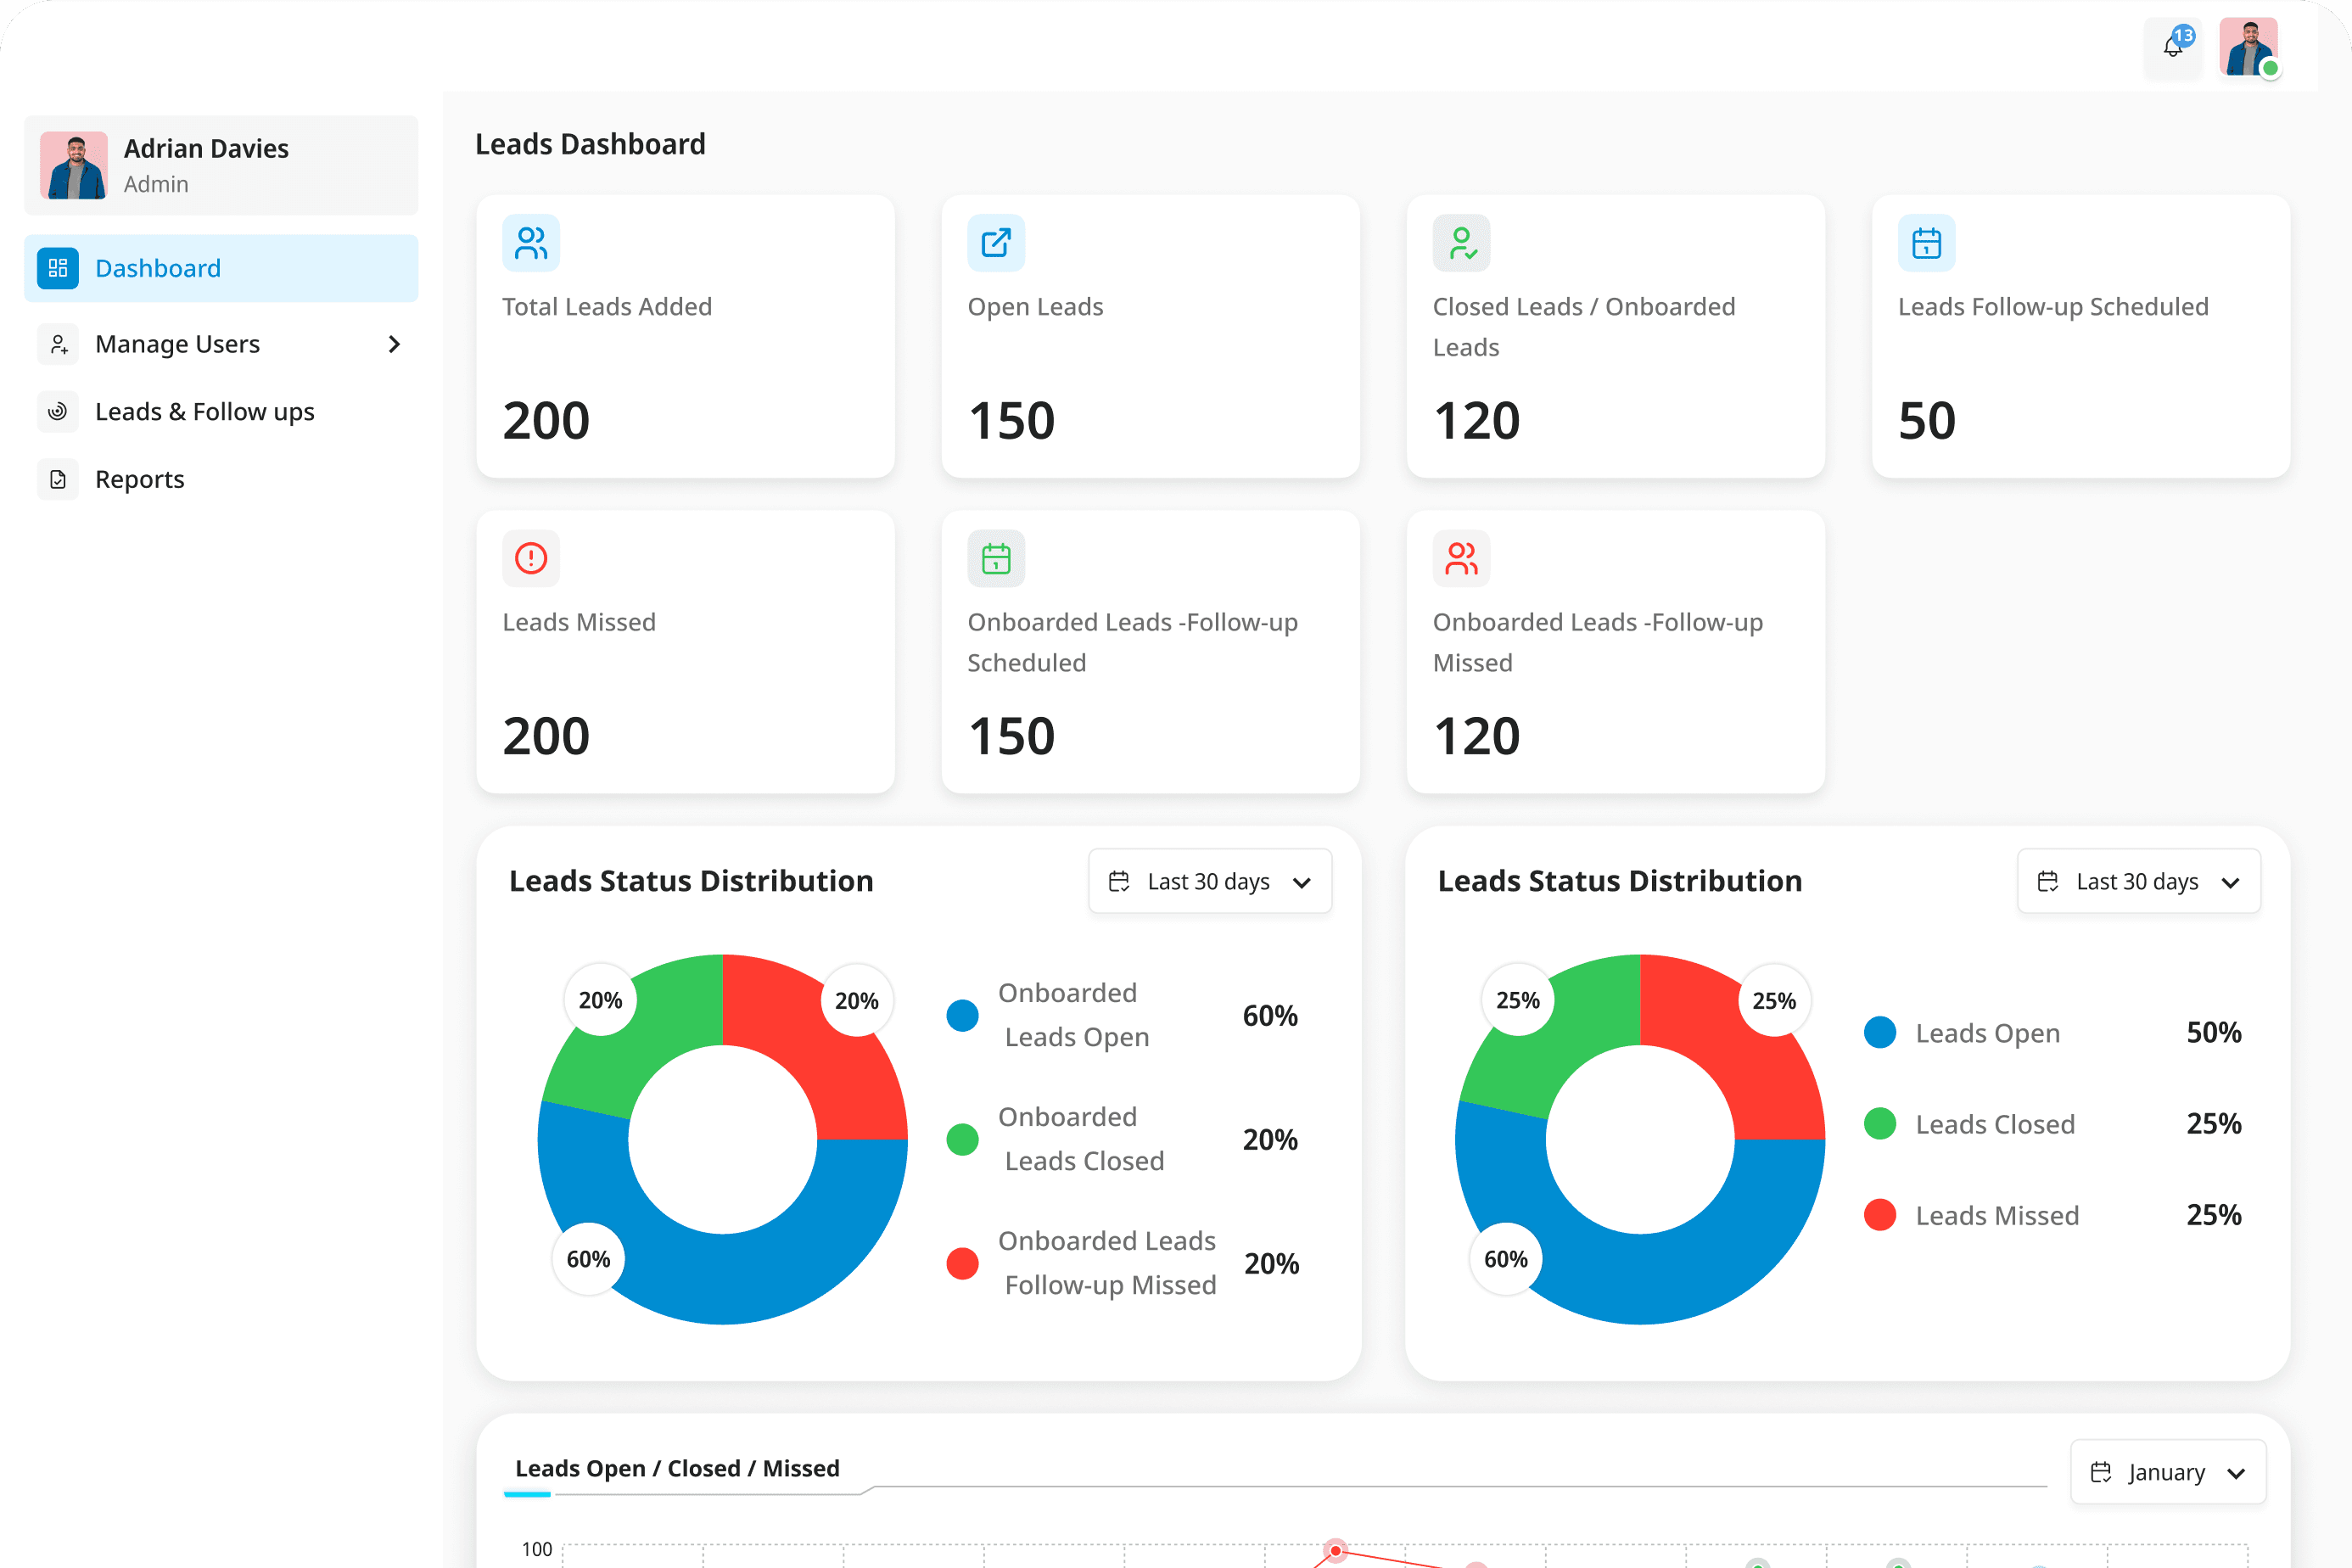Viewport: 2352px width, 1568px height.
Task: Click the Reports document icon in sidebar
Action: [x=58, y=479]
